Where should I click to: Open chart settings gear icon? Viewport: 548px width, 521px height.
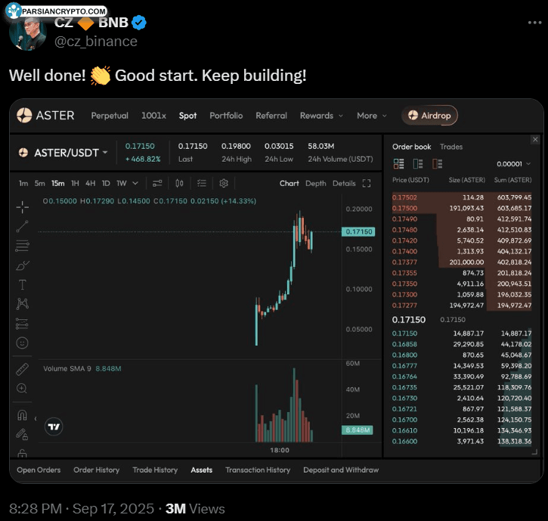(x=224, y=183)
